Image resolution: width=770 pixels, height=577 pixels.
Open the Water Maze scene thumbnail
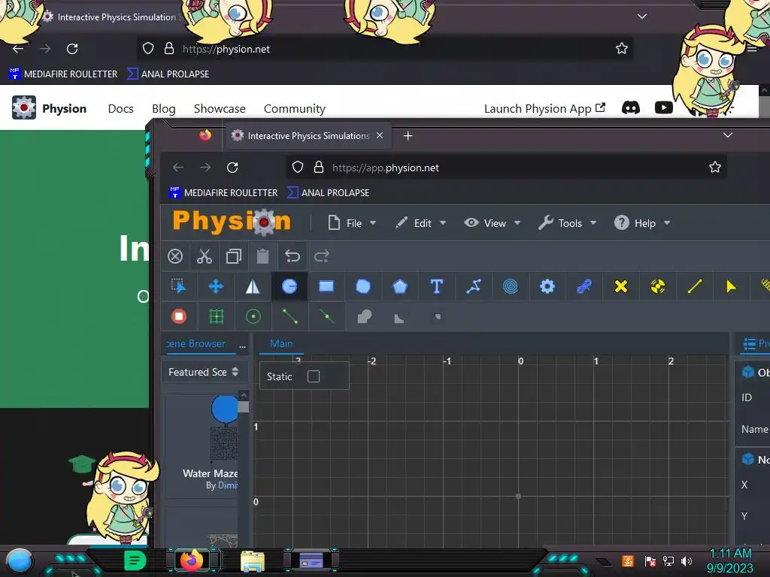[x=224, y=429]
